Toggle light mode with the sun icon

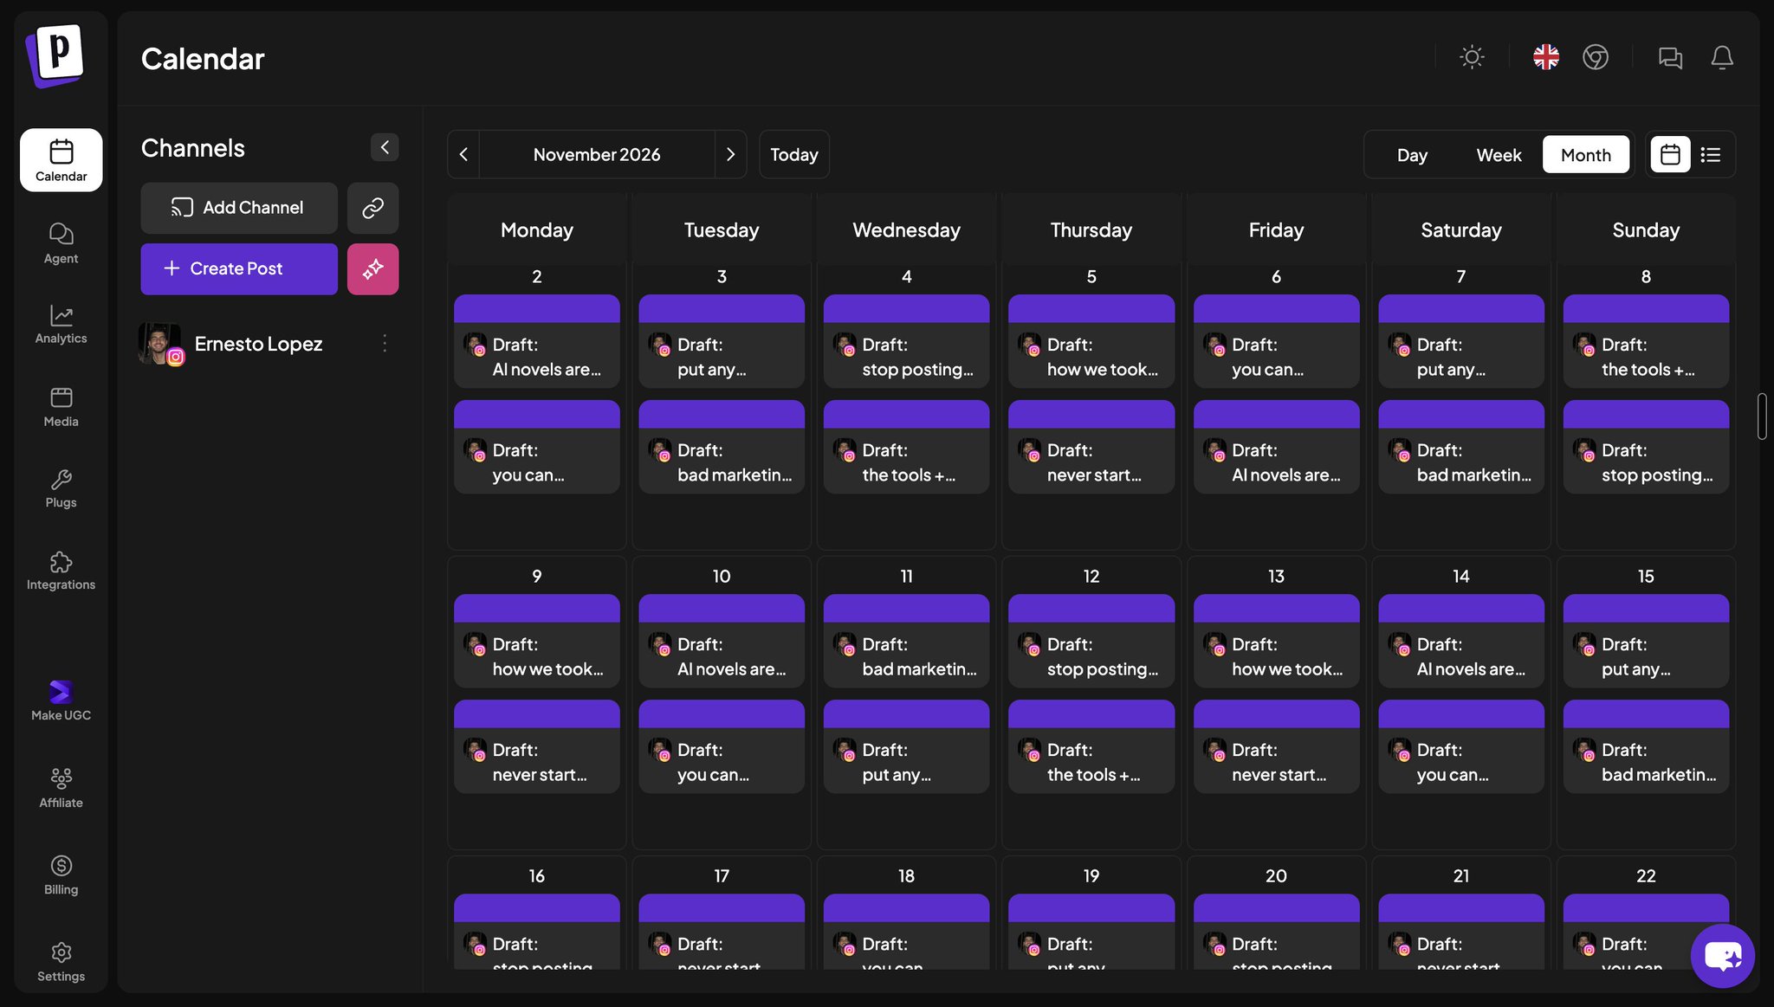click(1472, 57)
